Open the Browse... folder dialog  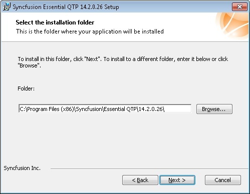click(x=214, y=109)
